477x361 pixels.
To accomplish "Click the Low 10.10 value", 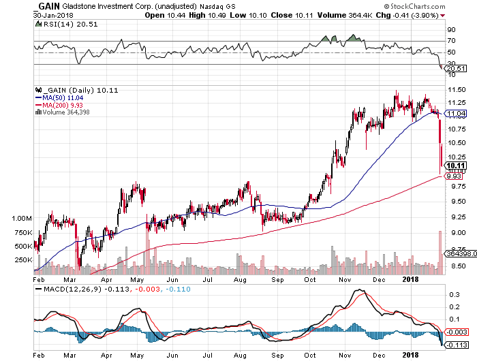I will coord(248,15).
